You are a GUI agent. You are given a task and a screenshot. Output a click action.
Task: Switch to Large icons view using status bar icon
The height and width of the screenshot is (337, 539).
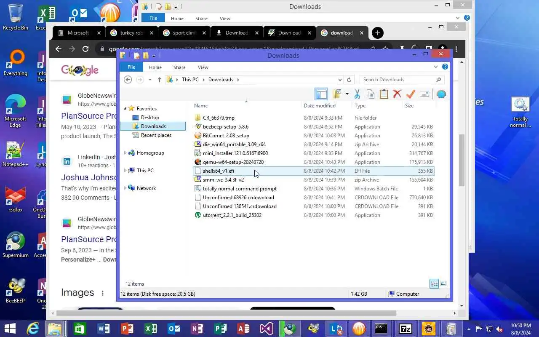click(443, 284)
